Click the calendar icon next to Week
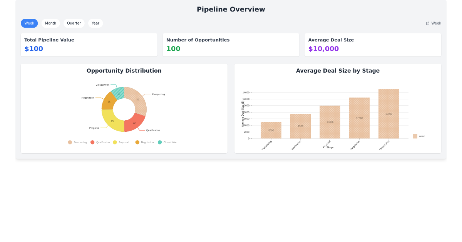This screenshot has height=242, width=462. [427, 23]
